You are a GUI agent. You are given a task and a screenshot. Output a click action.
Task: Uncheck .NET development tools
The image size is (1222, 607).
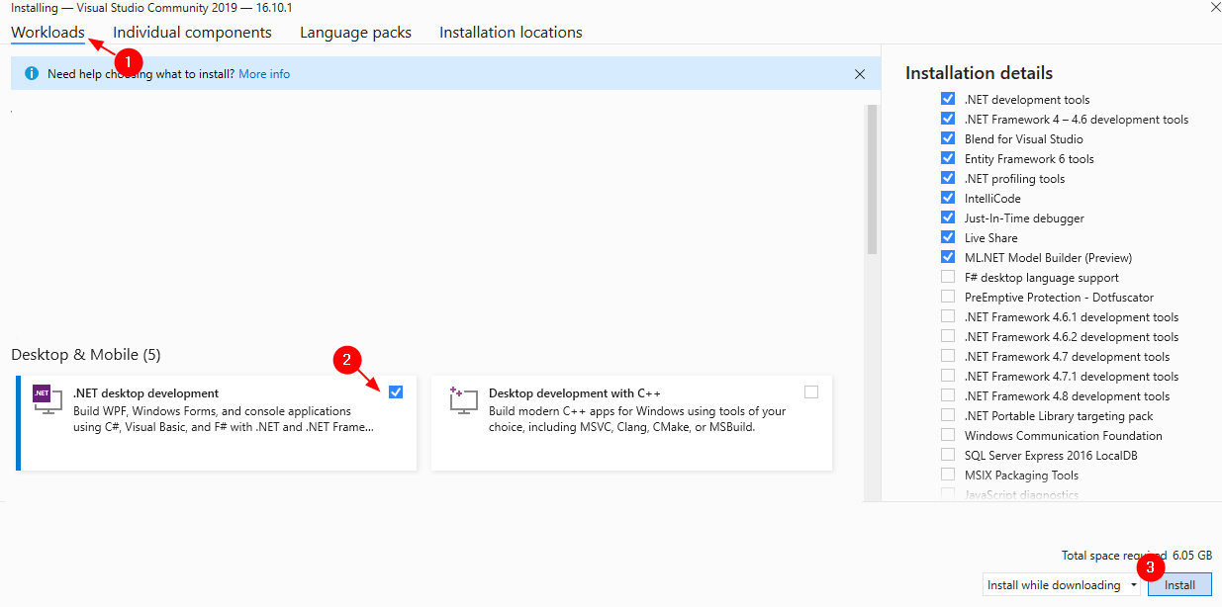click(x=948, y=99)
